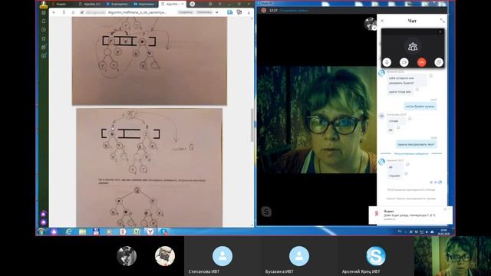Focus the address bar with Algoritm_Haffmana page title
Image resolution: width=491 pixels, height=276 pixels.
[137, 12]
